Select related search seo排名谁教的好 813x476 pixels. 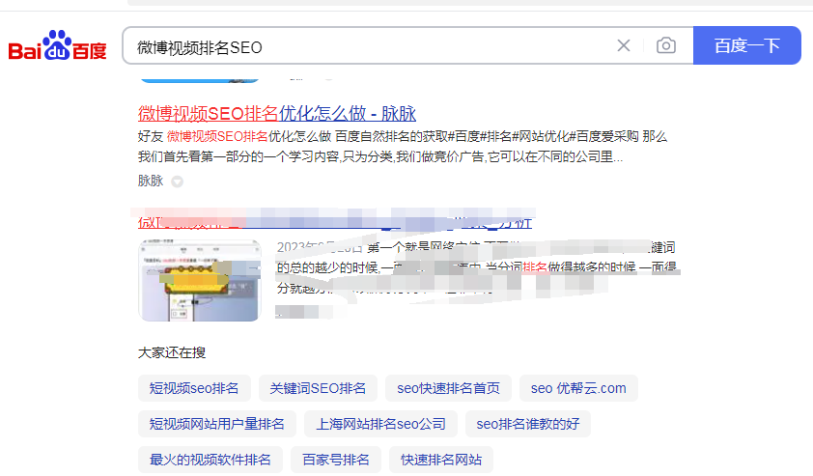point(528,424)
